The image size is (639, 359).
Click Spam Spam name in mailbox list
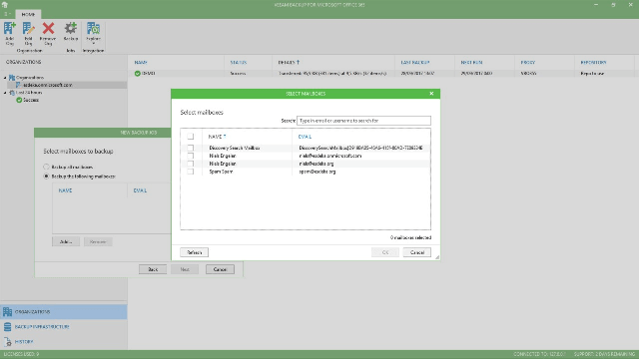221,172
